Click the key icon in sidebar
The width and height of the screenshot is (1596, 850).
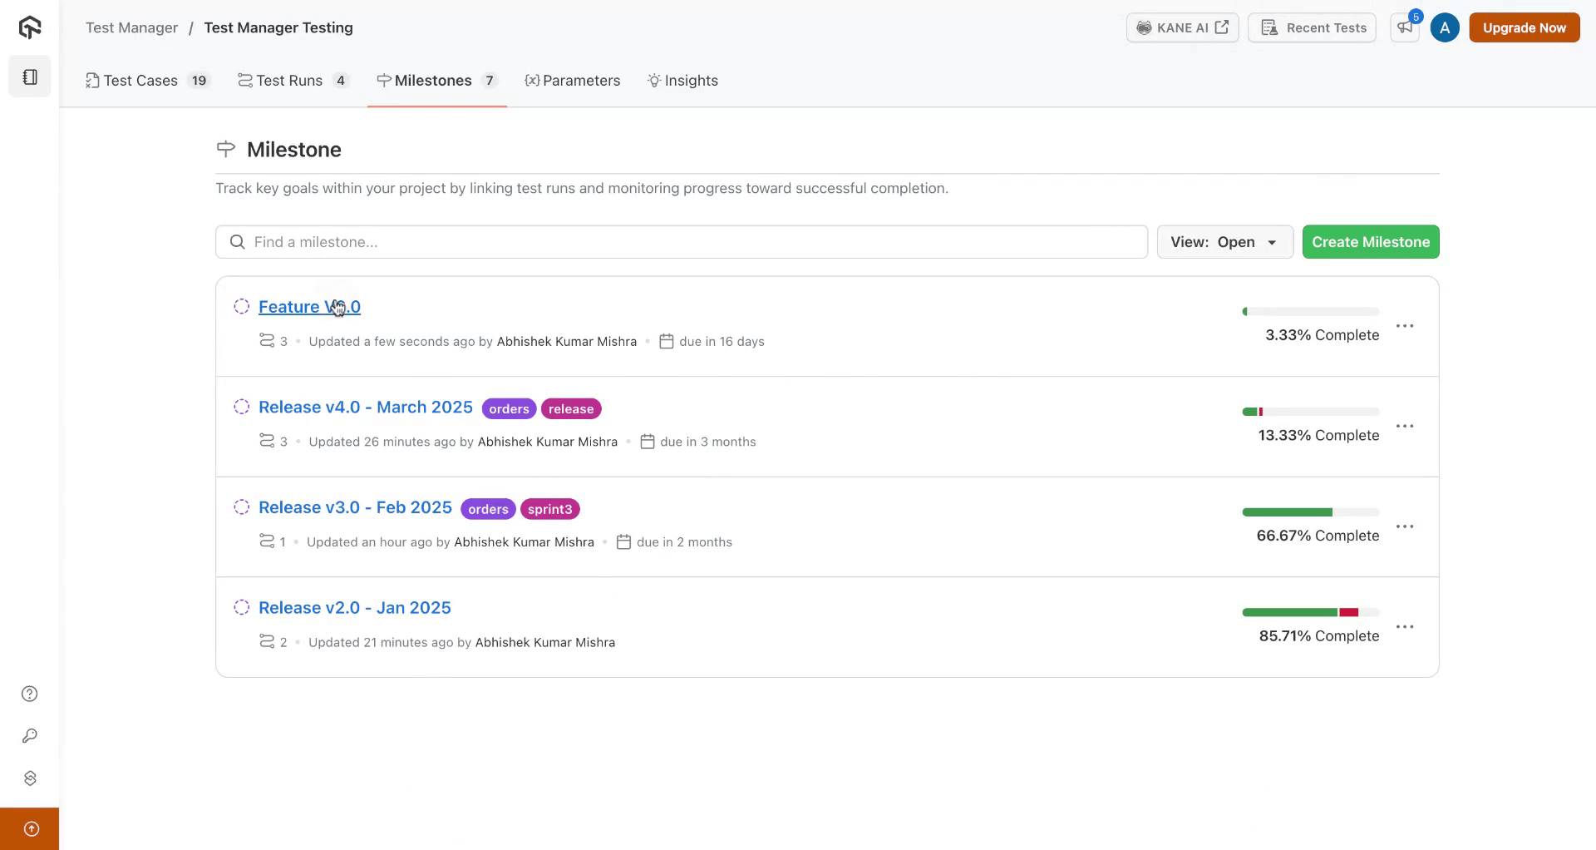[x=30, y=736]
